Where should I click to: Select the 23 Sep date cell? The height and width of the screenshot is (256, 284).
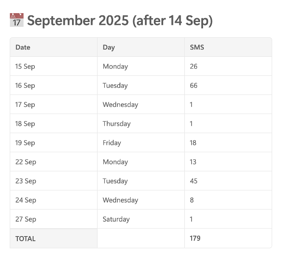[x=53, y=181]
